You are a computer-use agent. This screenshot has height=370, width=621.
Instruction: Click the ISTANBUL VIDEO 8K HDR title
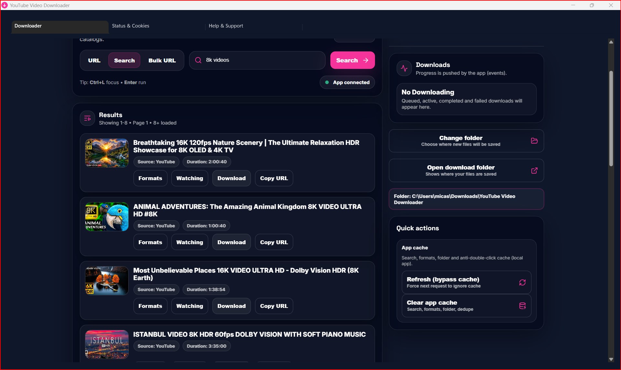click(x=249, y=334)
